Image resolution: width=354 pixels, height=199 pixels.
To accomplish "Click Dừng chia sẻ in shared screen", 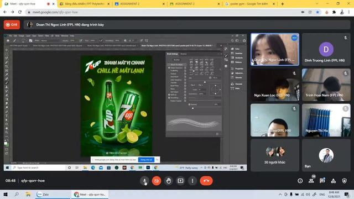I will (x=146, y=160).
